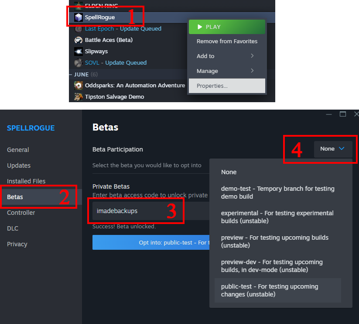Viewport: 359px width, 324px height.
Task: Click the SPELLROGUE properties title
Action: tap(31, 128)
